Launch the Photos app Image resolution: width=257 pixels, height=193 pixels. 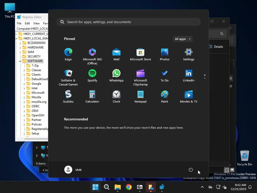165,55
